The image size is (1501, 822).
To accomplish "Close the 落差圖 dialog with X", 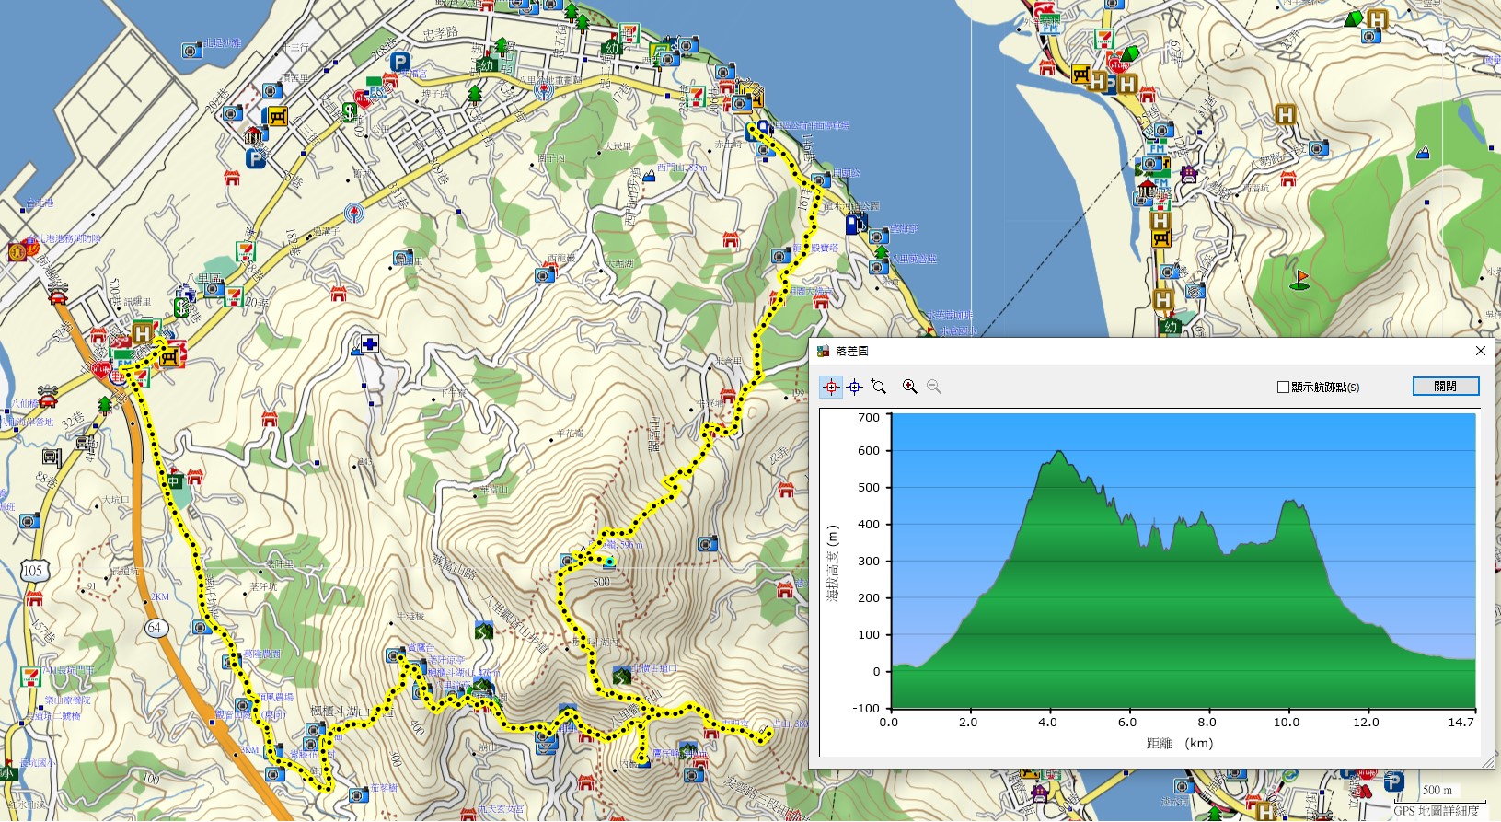I will 1480,351.
